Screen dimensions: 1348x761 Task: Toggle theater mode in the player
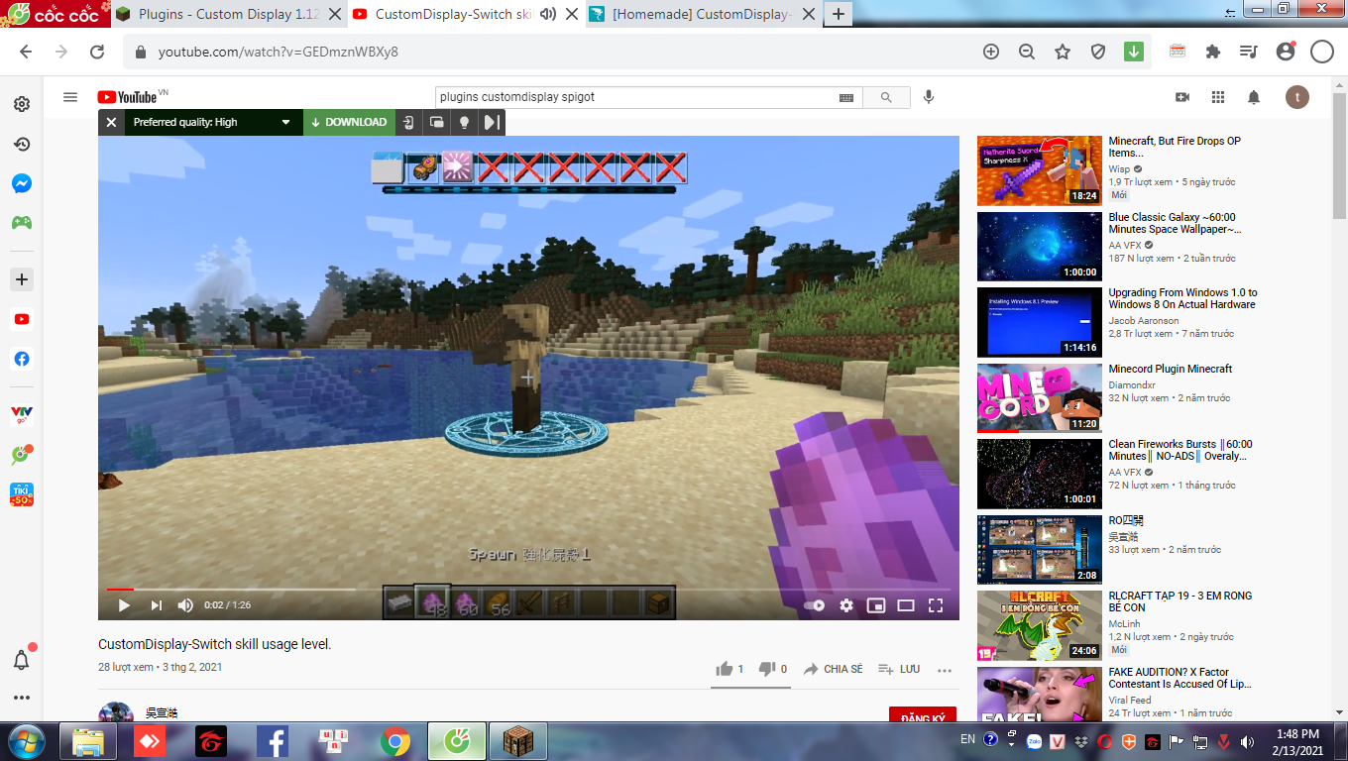(905, 604)
